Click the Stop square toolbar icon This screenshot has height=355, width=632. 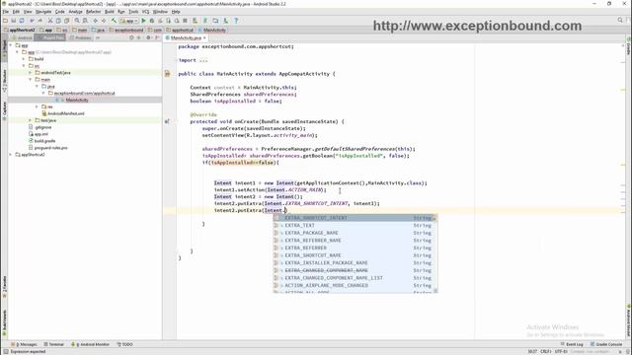point(185,21)
